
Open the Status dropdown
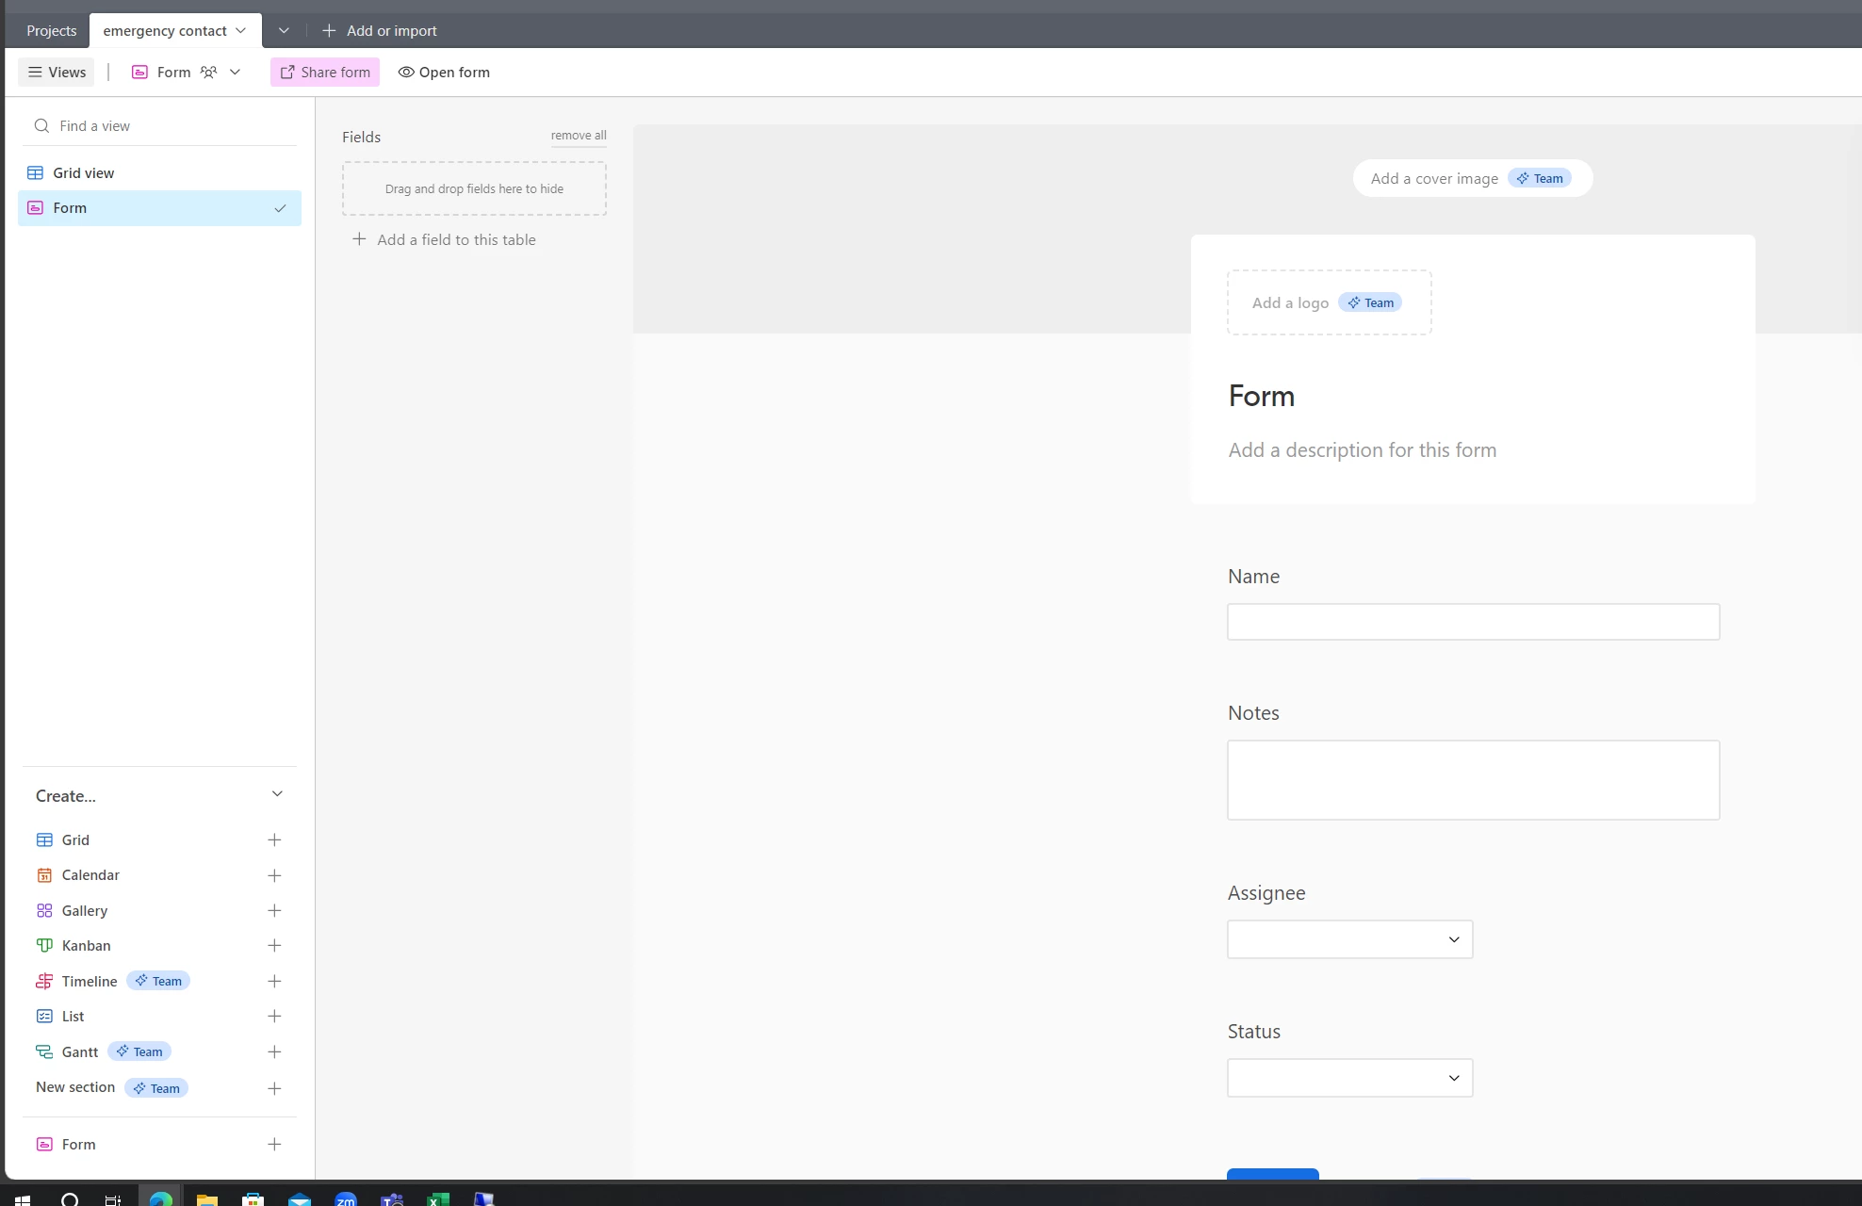pos(1349,1078)
